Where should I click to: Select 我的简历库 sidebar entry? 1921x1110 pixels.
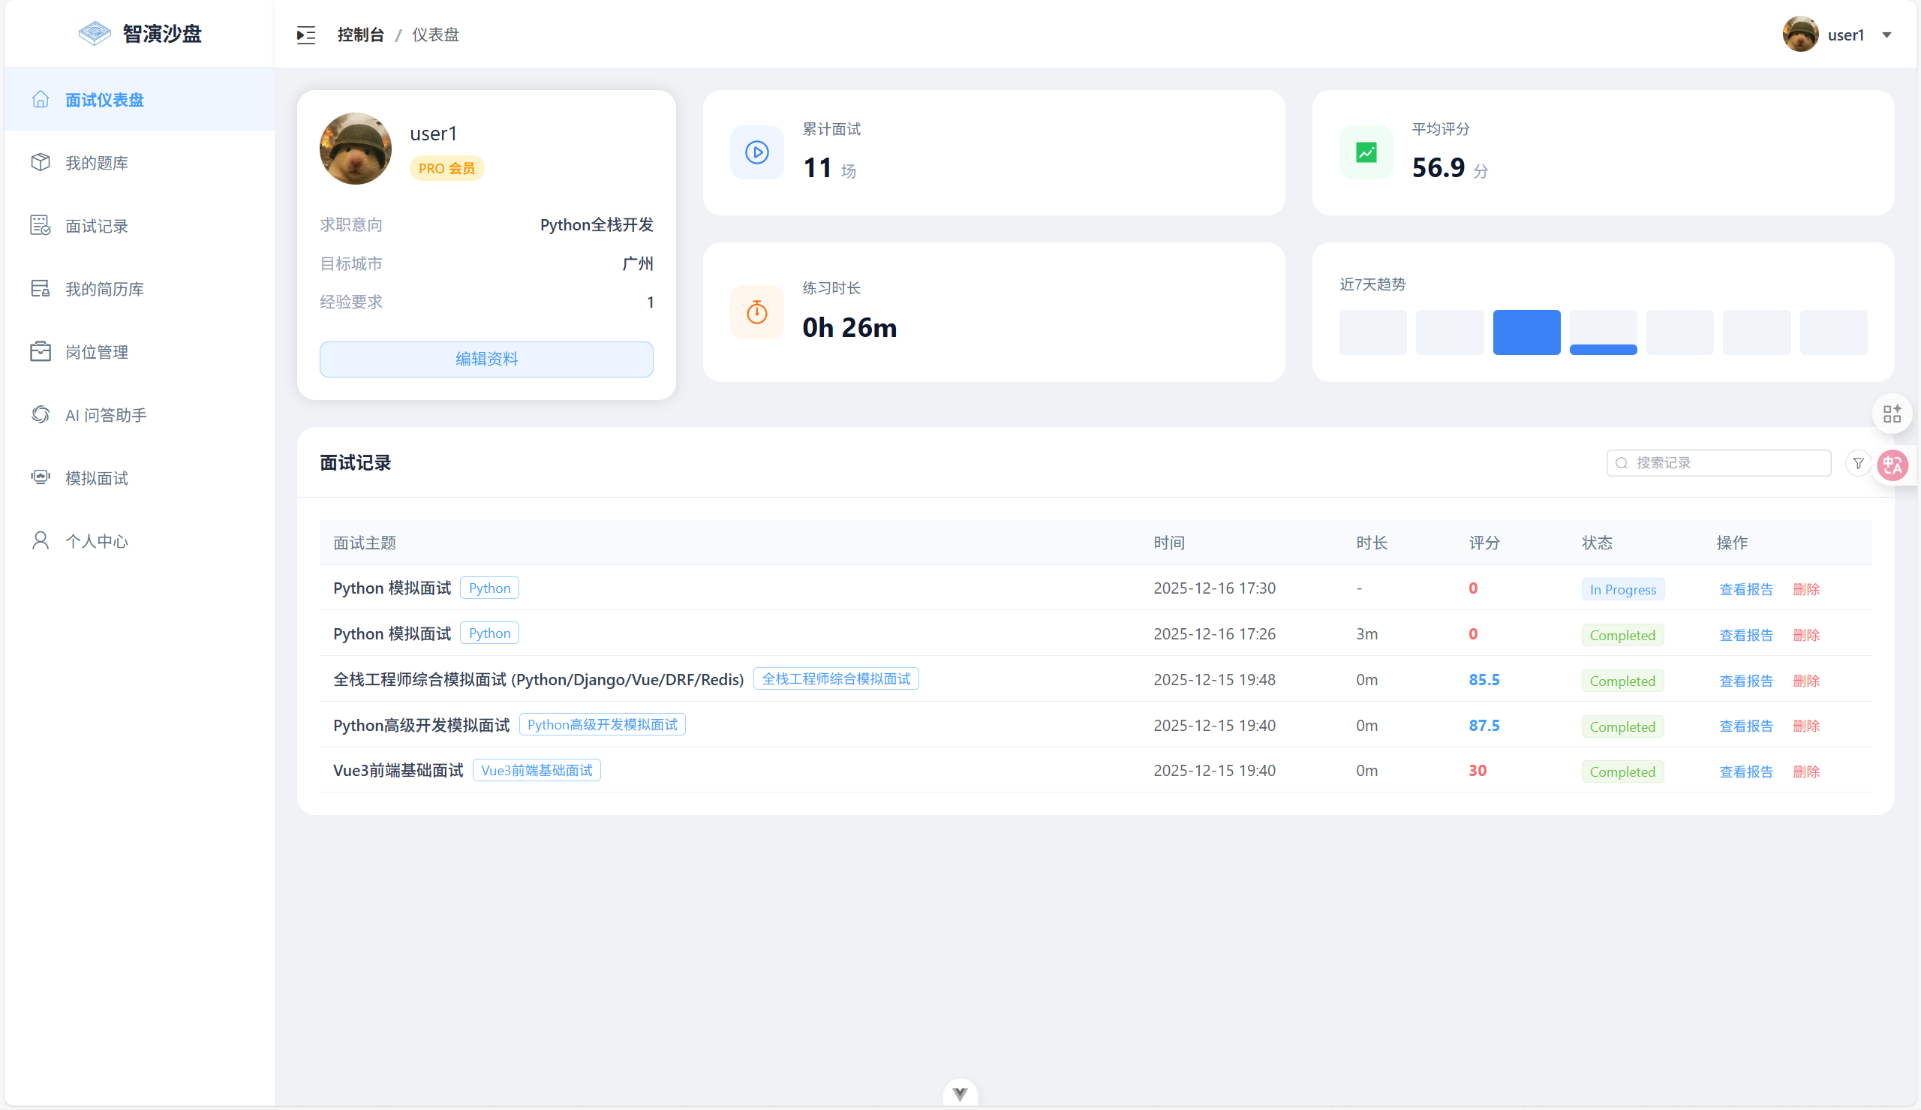104,289
